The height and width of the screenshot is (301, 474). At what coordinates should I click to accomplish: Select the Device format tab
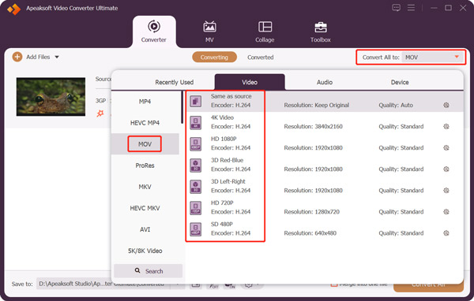click(400, 82)
